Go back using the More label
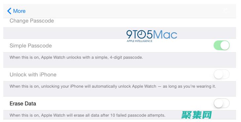Screen dimensions: 241x122 point(19,11)
